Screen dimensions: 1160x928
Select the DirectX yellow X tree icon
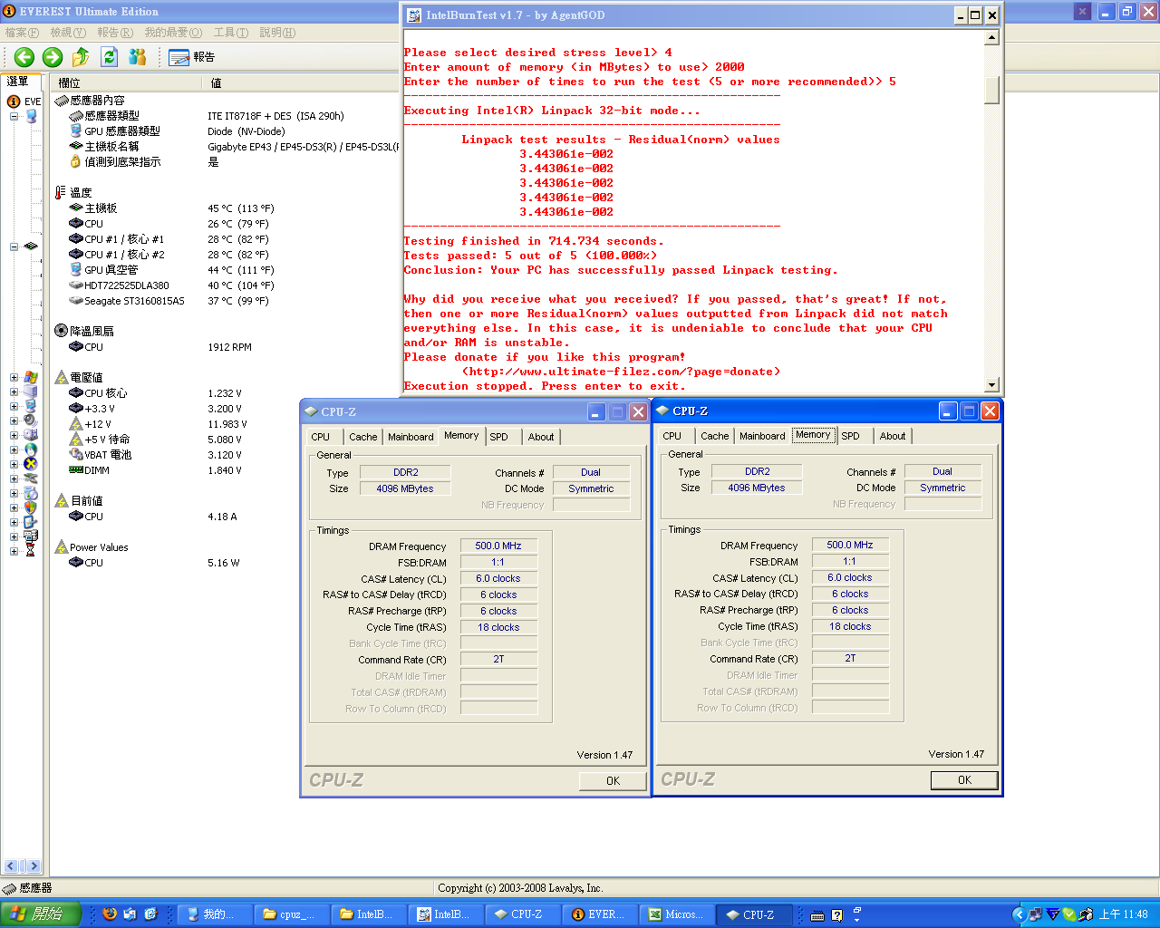pyautogui.click(x=31, y=464)
